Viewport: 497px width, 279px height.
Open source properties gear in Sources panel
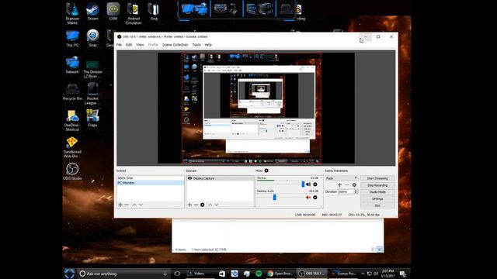click(202, 205)
